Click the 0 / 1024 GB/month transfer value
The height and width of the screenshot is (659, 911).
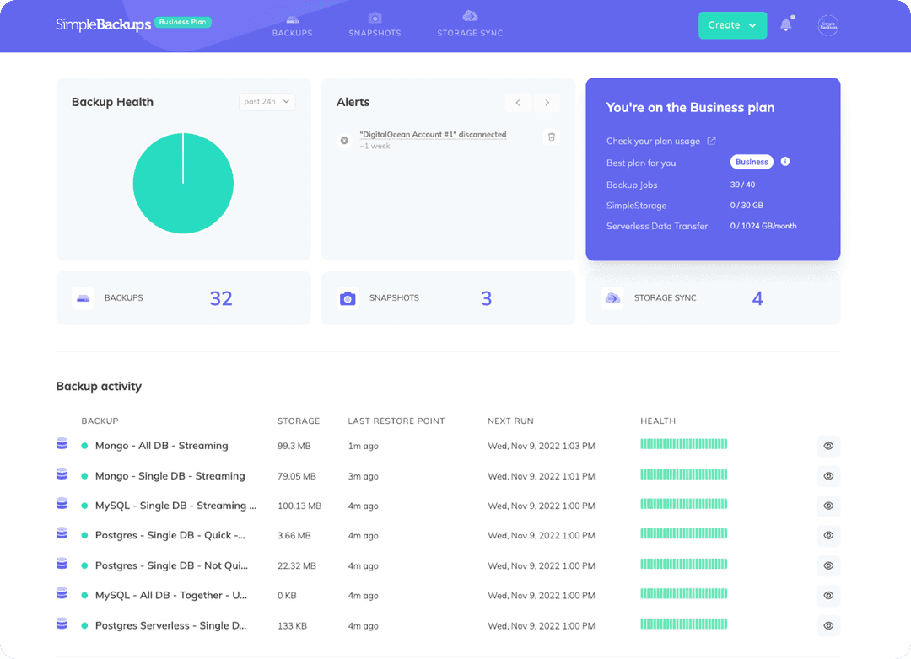point(763,226)
